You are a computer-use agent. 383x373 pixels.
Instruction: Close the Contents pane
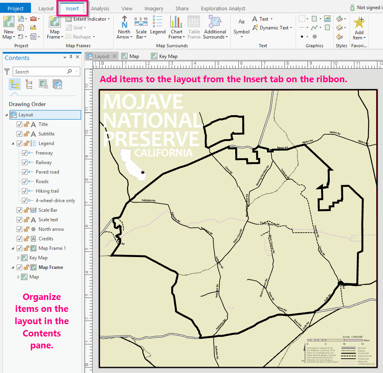click(77, 57)
